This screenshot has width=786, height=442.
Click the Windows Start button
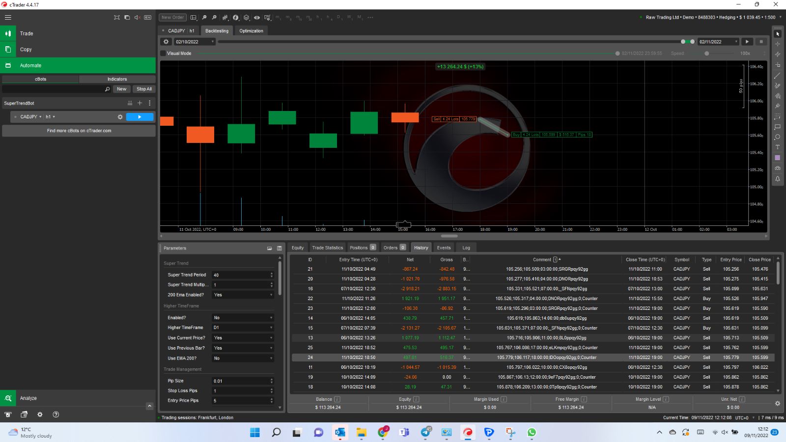tap(255, 432)
